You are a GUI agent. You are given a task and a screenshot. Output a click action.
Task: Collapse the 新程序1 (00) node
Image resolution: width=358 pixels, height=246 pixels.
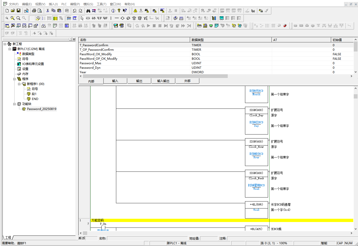click(19, 84)
